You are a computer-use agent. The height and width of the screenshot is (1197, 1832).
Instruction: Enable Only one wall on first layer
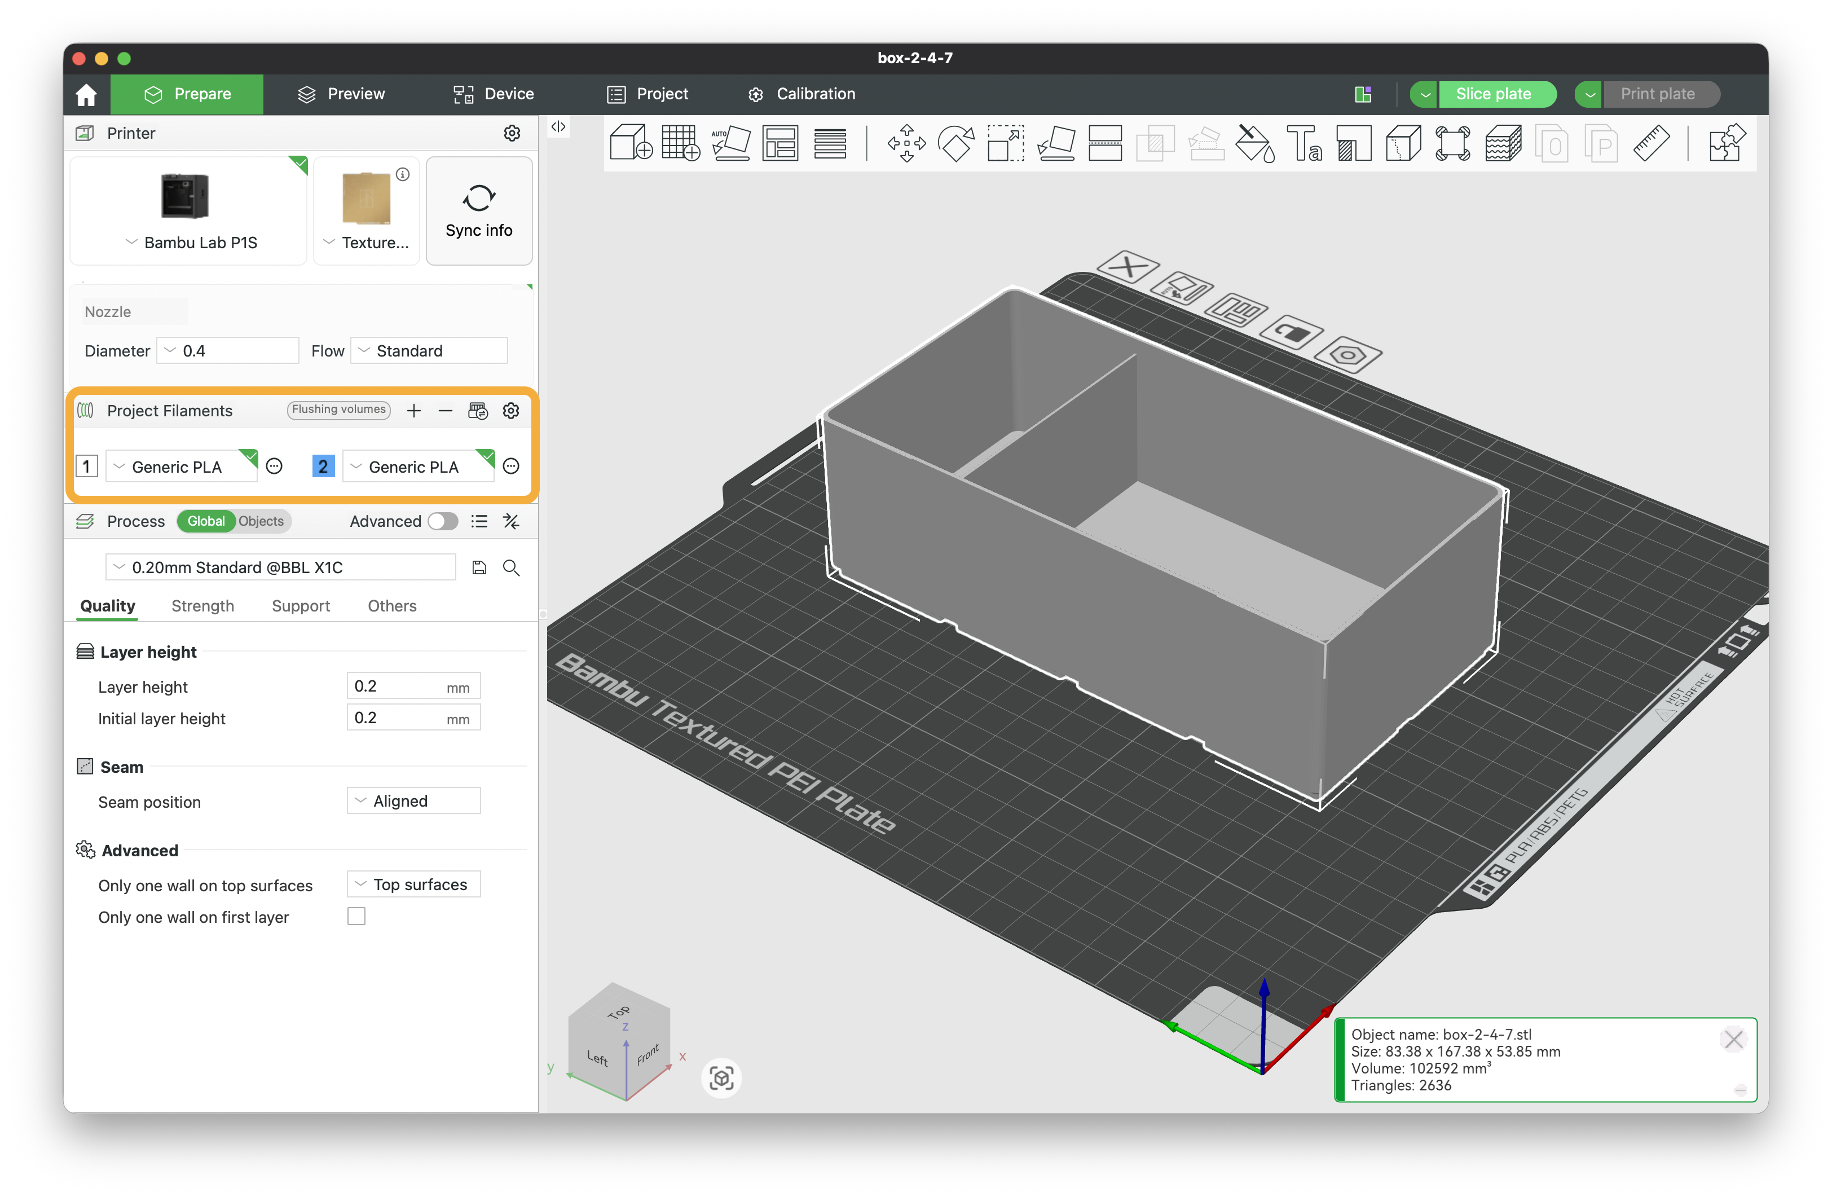pos(356,916)
